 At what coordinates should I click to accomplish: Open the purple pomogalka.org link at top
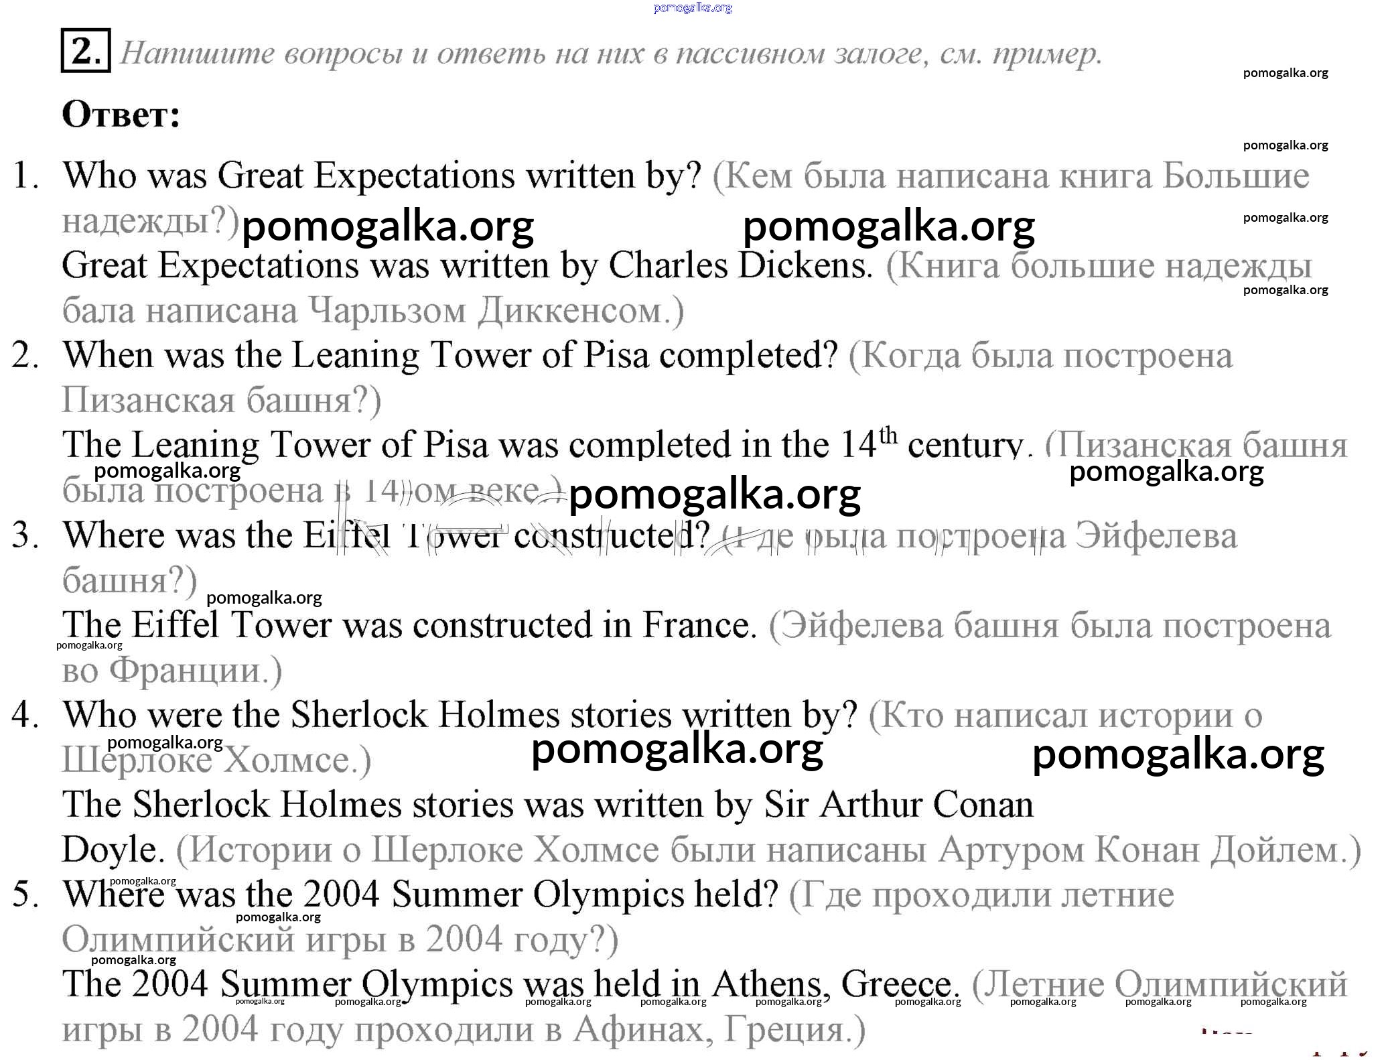coord(692,7)
